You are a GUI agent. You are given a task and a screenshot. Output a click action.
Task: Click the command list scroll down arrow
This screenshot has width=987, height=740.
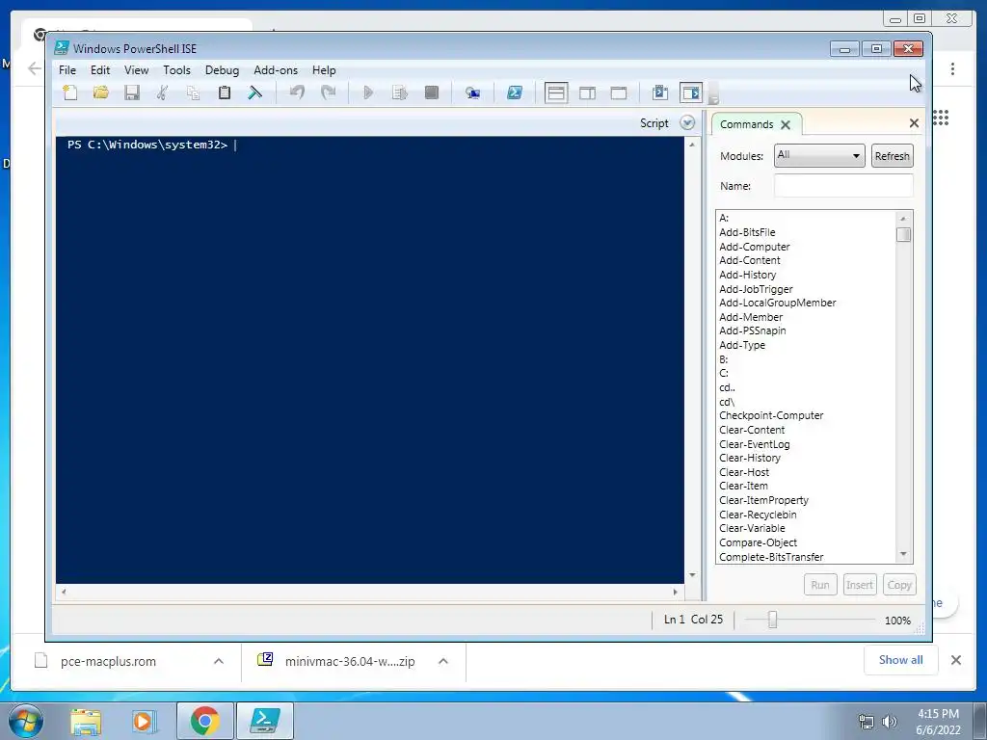903,554
